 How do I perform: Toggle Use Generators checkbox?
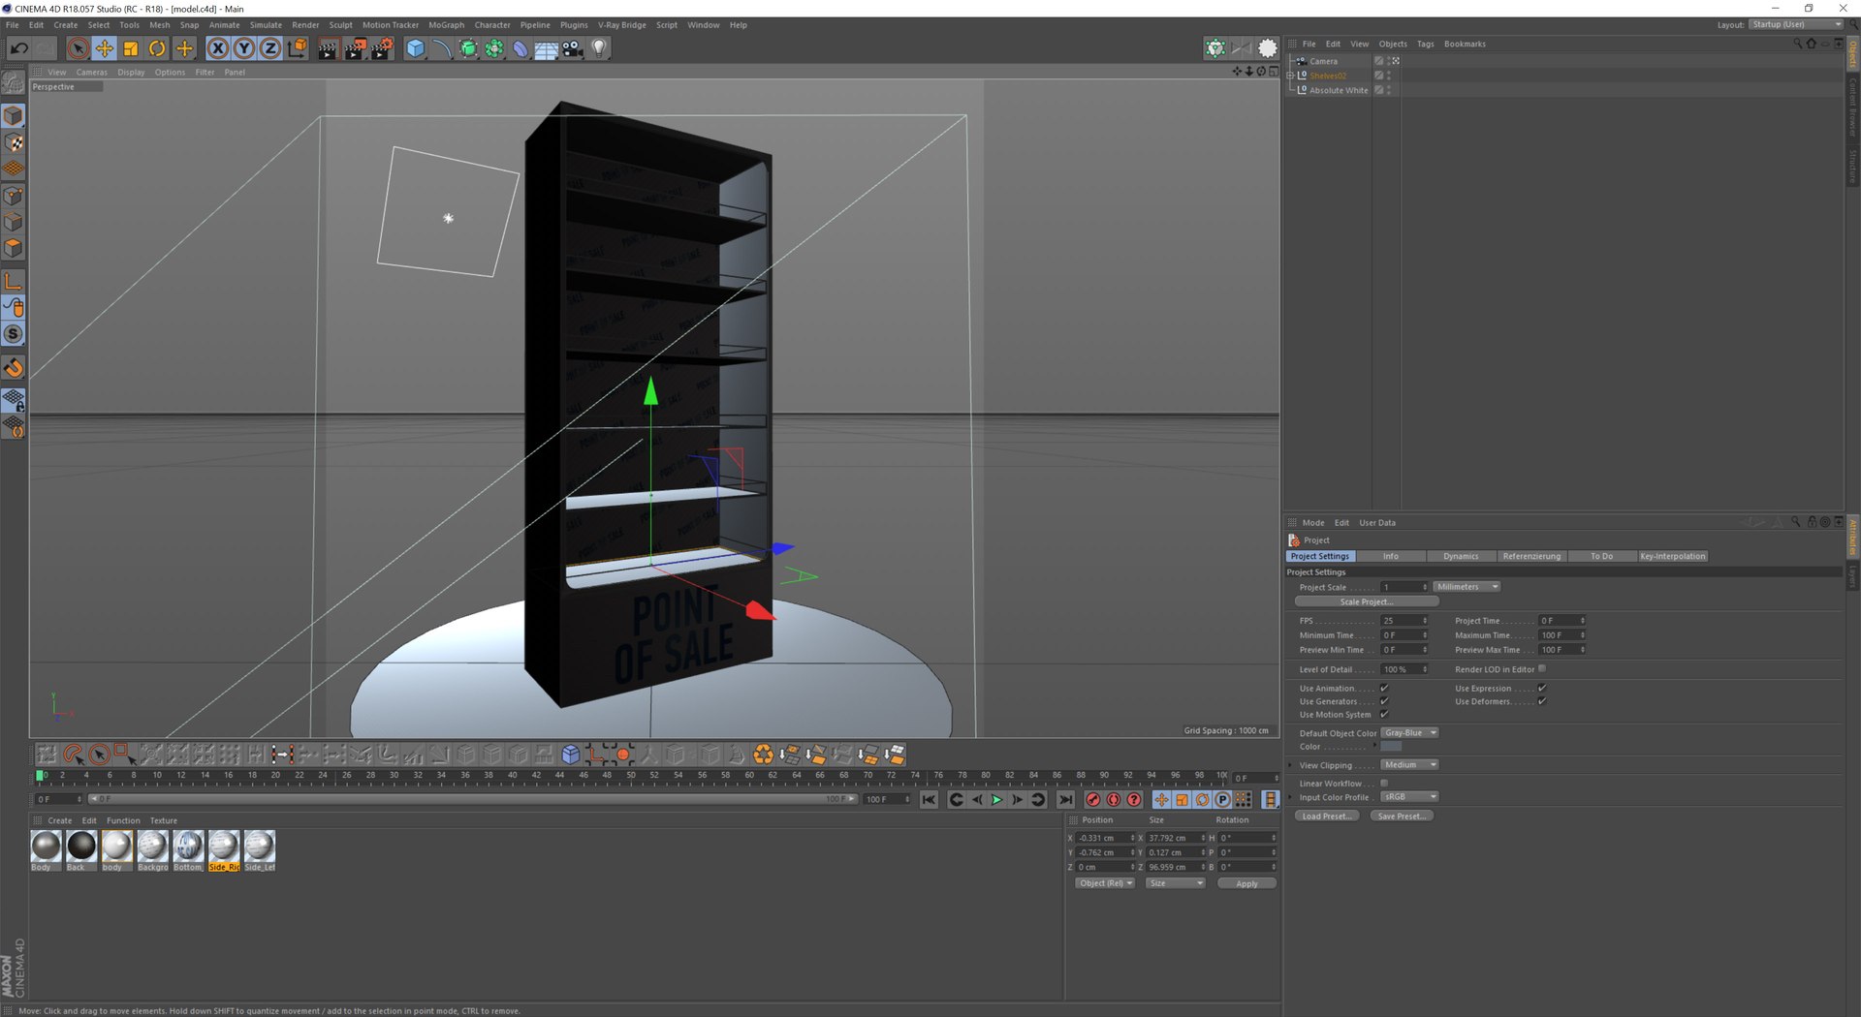coord(1384,701)
